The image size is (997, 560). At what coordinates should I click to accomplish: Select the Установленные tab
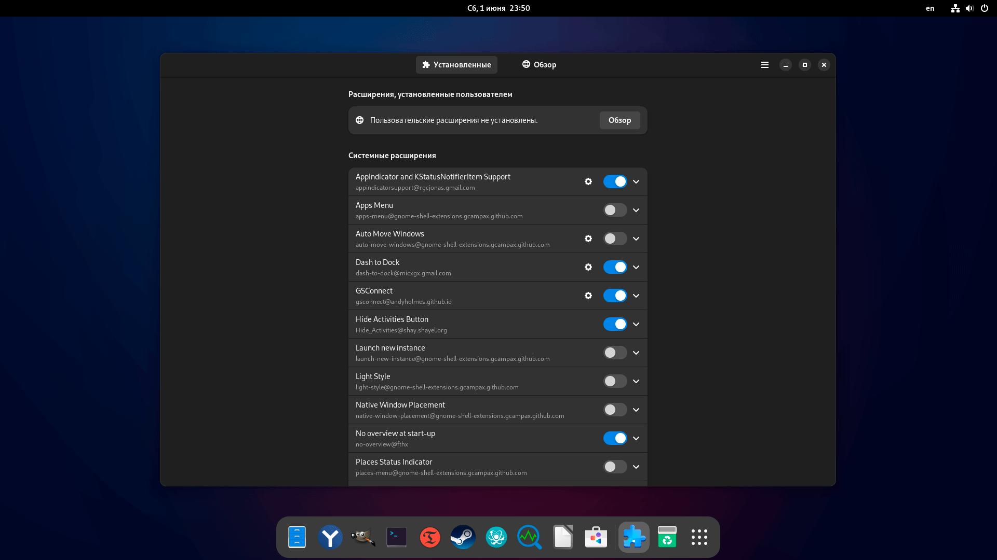[456, 65]
